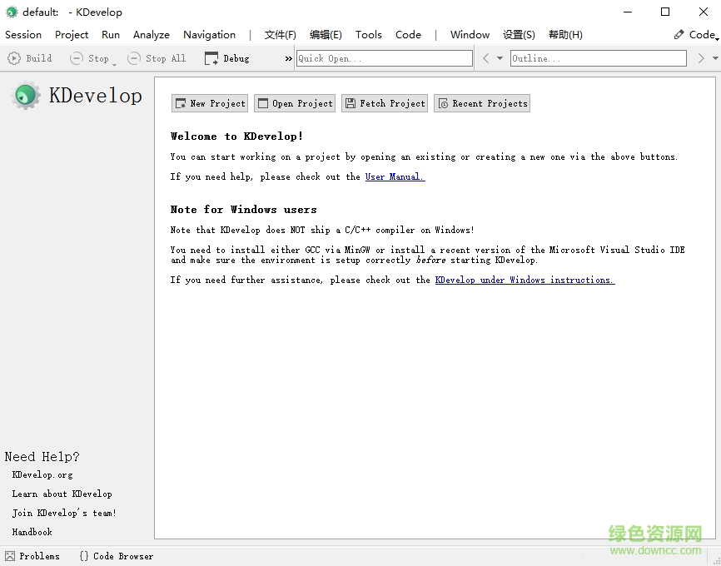Open the Handbook link
721x566 pixels.
coord(32,532)
